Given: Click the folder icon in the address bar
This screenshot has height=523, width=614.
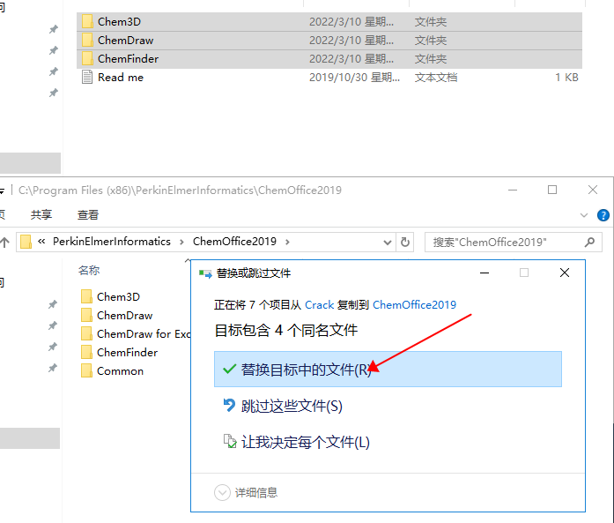Looking at the screenshot, I should [26, 242].
